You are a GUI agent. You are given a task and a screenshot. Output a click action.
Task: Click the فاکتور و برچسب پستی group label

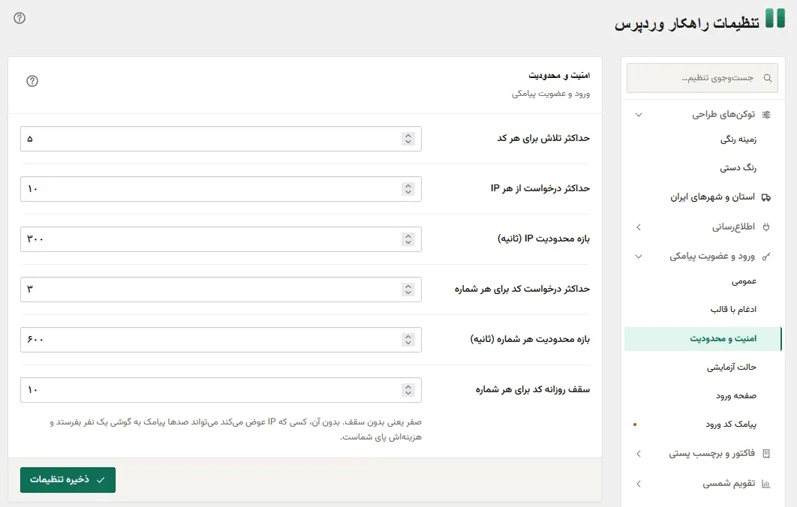(711, 454)
